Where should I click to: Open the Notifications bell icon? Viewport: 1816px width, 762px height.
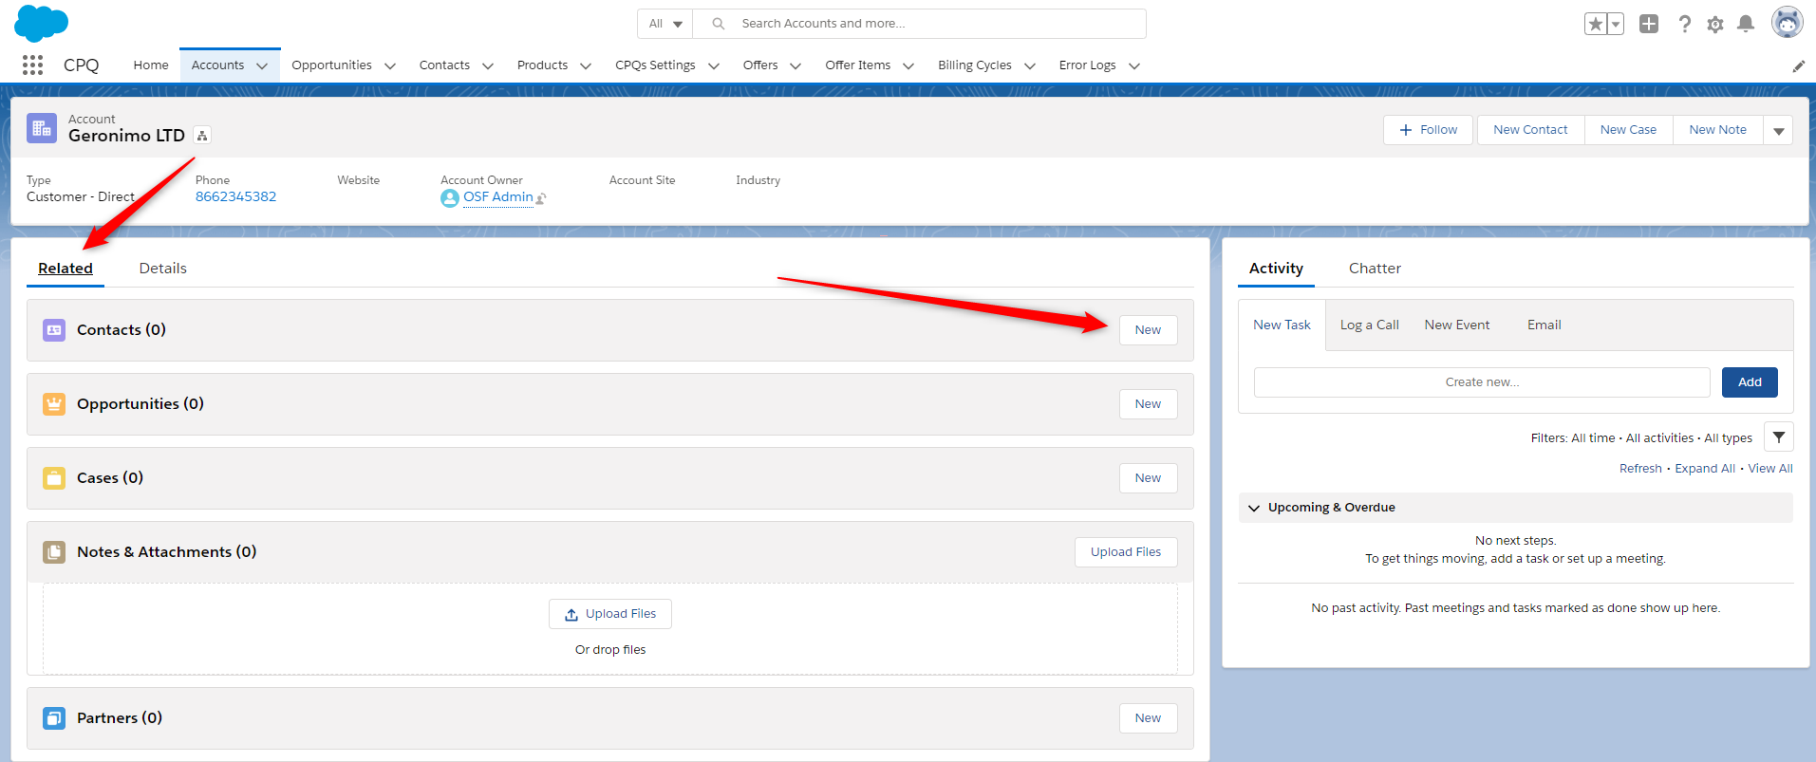pos(1746,24)
